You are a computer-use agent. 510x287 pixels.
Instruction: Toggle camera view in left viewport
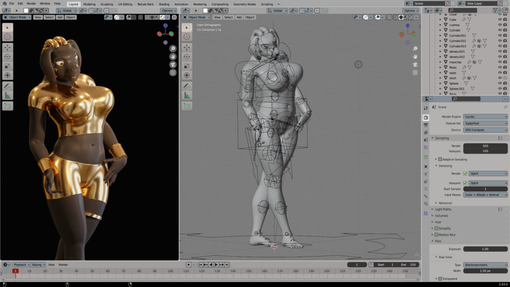(173, 65)
